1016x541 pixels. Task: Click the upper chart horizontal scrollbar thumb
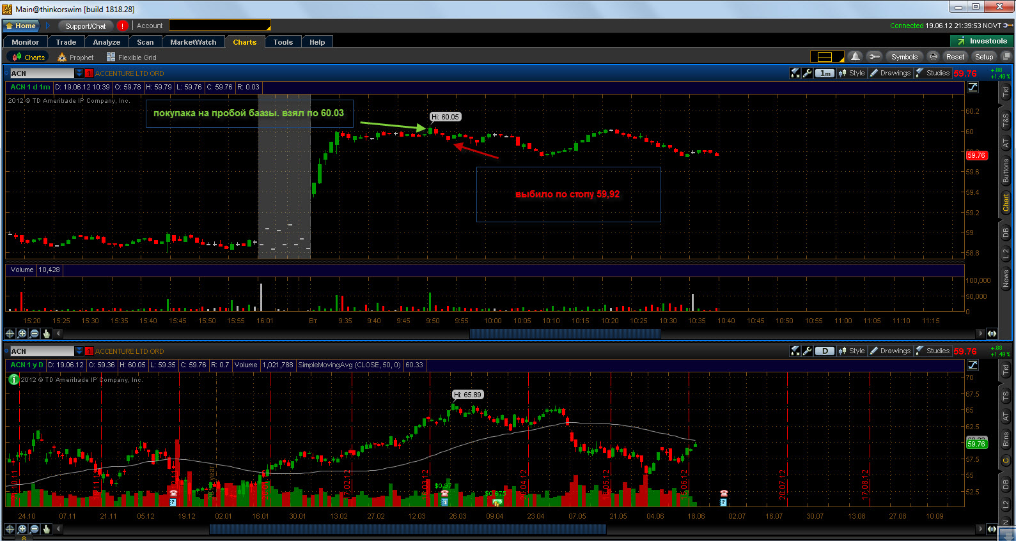coord(565,333)
